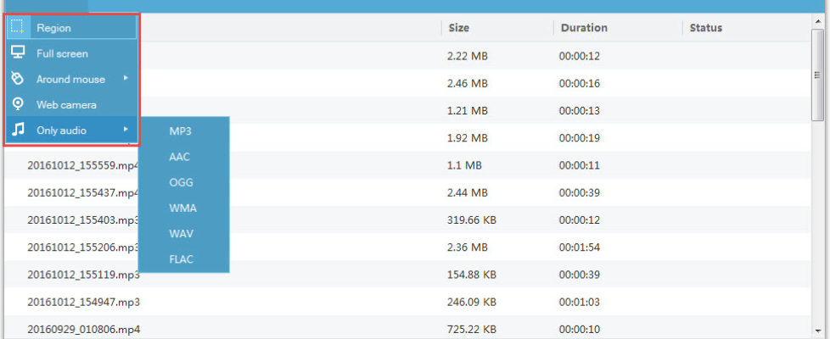Expand the Only audio submenu arrow
The image size is (830, 339).
126,130
